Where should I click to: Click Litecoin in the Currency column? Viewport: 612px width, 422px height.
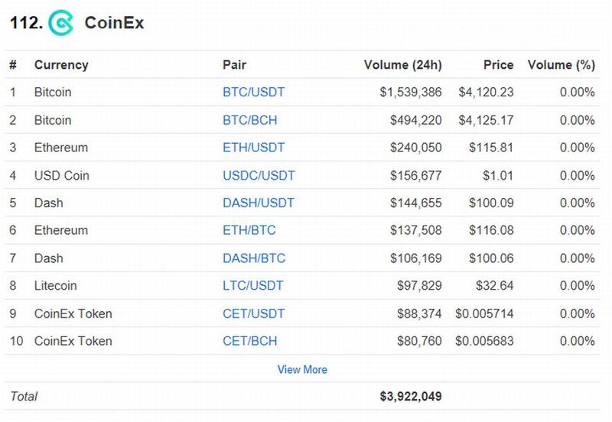[x=57, y=286]
